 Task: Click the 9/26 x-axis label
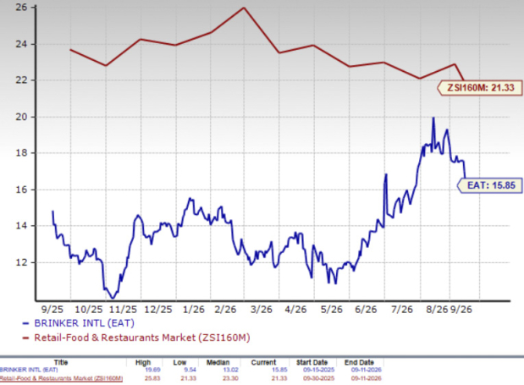461,310
